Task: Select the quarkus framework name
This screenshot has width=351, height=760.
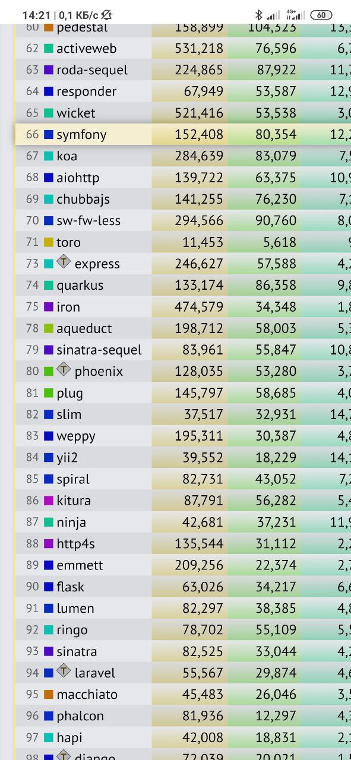Action: (x=80, y=286)
